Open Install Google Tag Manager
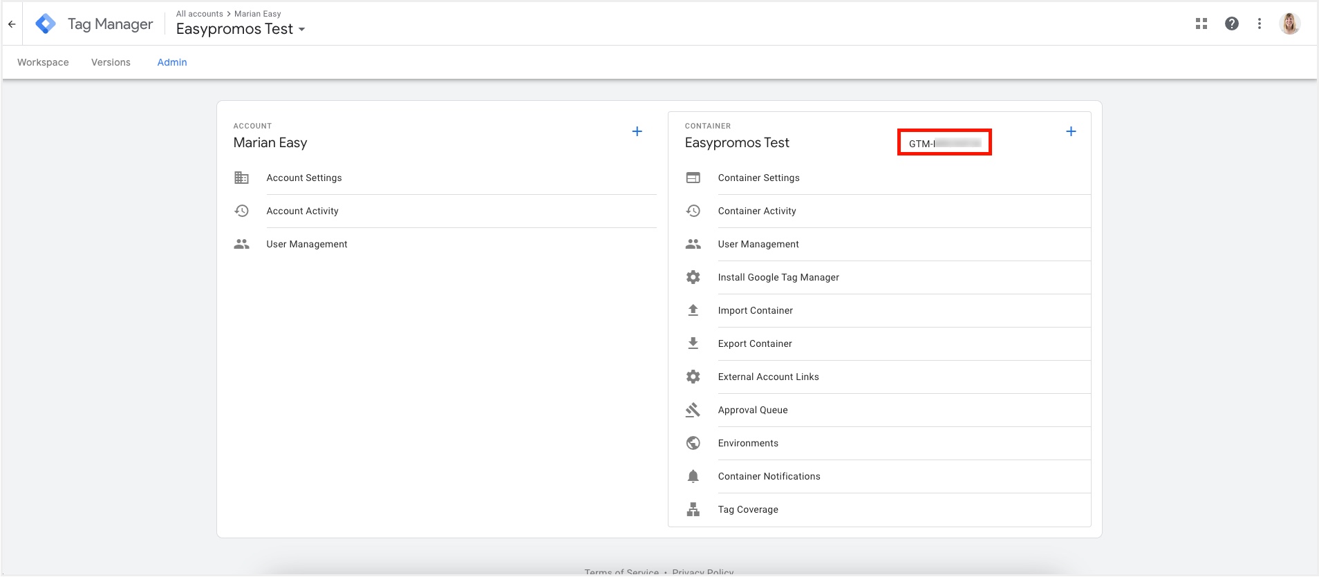This screenshot has height=577, width=1319. coord(778,277)
